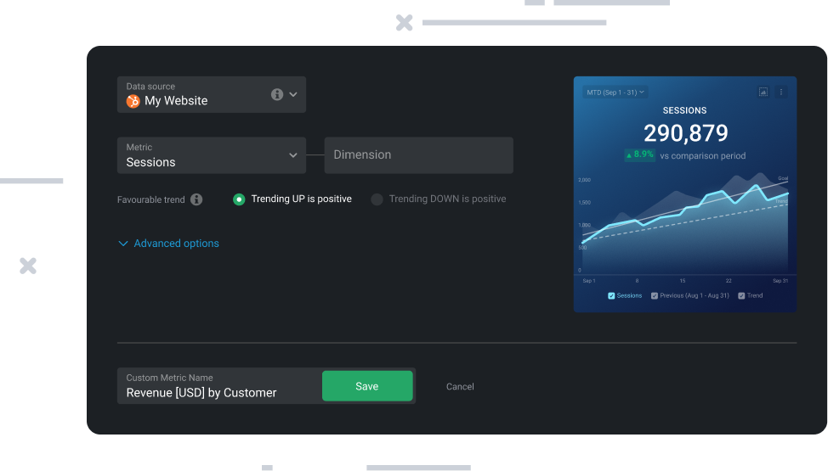Open the MTD (Sep 1 - 31) date range dropdown
This screenshot has width=828, height=471.
tap(615, 92)
